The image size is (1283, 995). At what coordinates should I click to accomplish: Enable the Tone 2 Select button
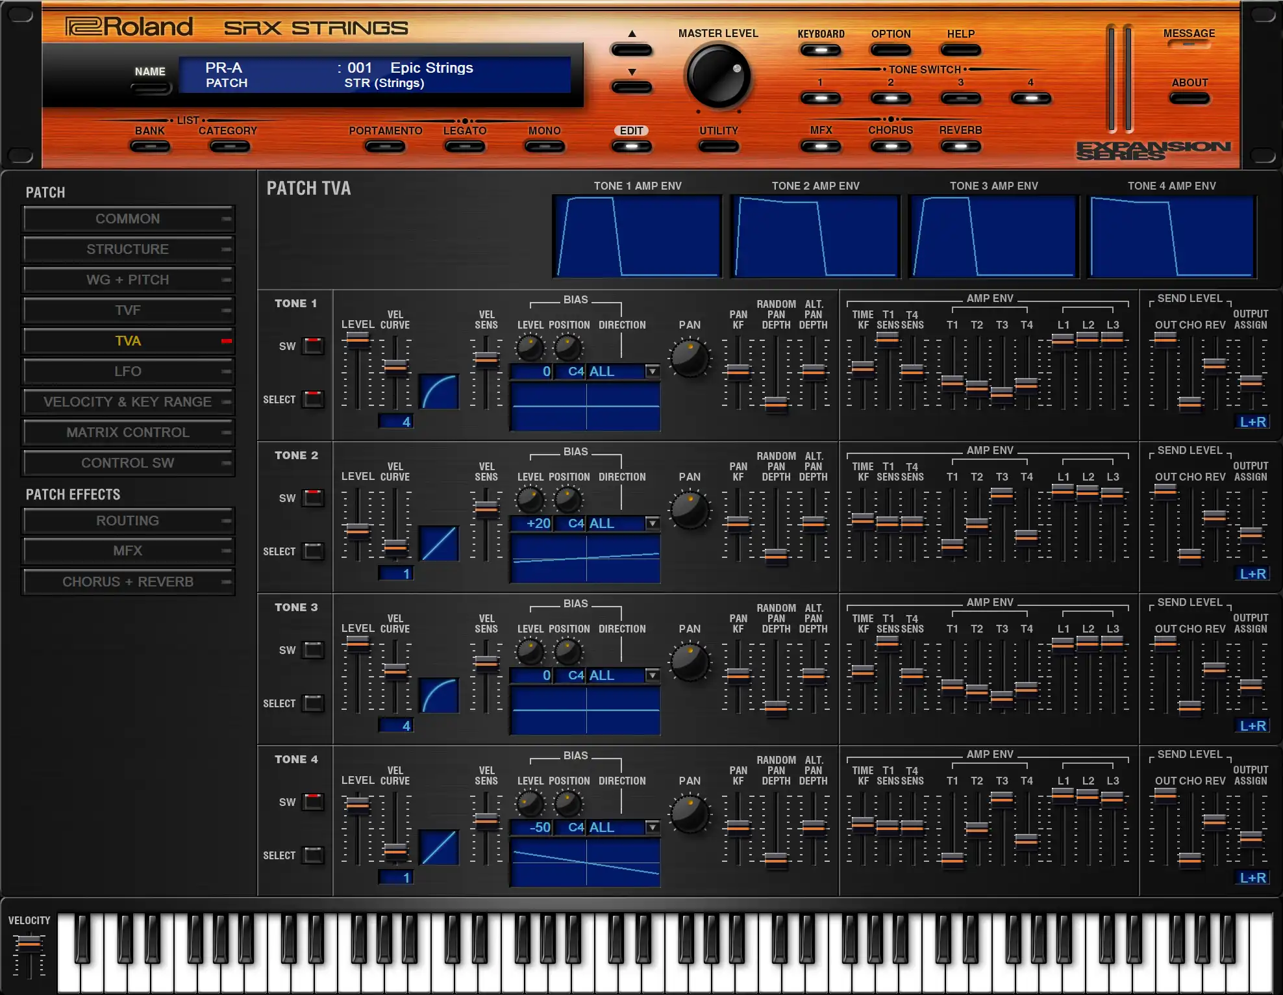pyautogui.click(x=314, y=551)
